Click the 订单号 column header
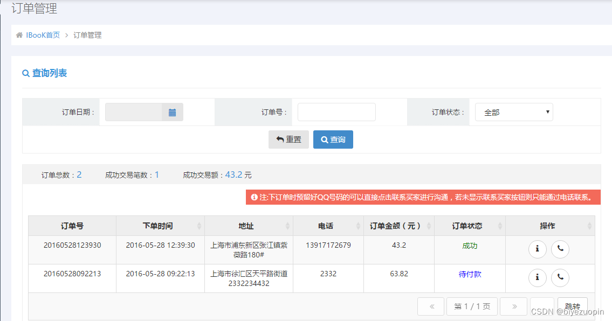The image size is (612, 321). pos(72,226)
